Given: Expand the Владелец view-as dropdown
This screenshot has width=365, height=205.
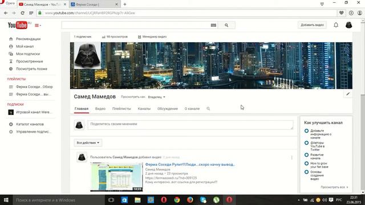Looking at the screenshot, I should point(157,97).
